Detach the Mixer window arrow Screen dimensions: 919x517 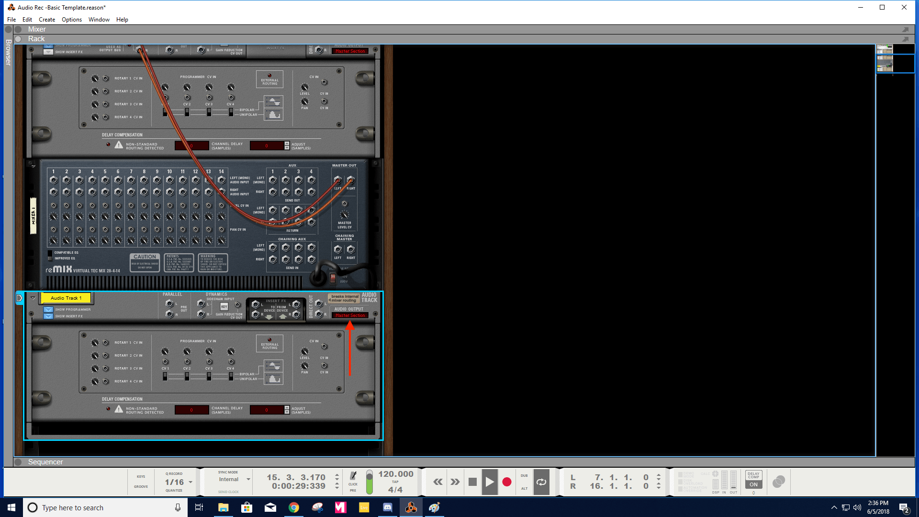click(905, 30)
